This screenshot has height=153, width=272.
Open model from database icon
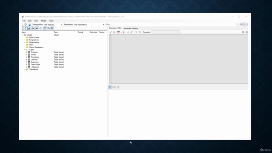coord(25,25)
